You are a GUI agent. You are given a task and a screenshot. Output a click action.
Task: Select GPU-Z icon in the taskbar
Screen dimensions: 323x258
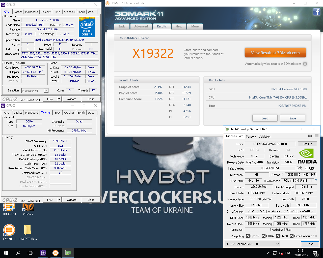point(68,253)
